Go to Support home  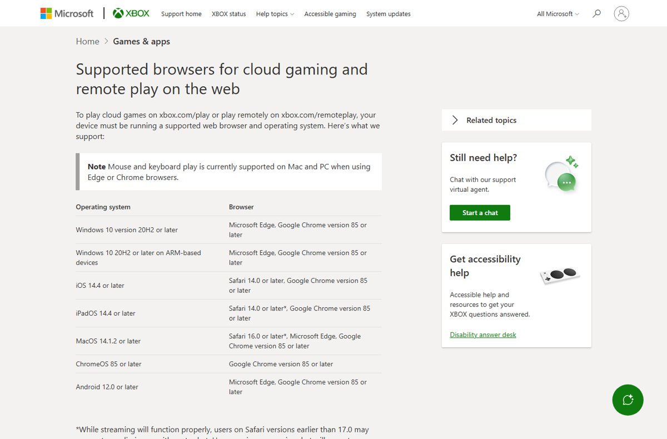[181, 14]
